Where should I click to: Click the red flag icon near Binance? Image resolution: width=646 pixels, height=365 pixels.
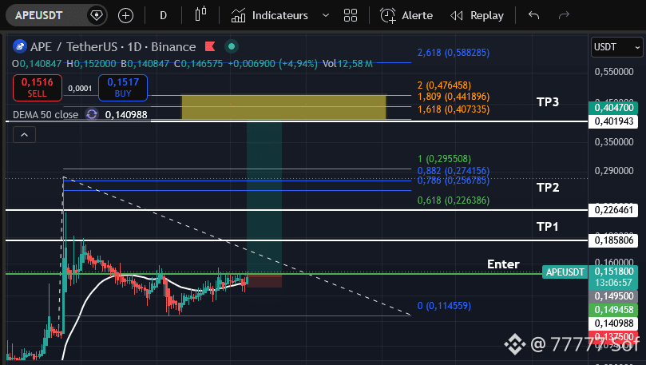[x=210, y=46]
